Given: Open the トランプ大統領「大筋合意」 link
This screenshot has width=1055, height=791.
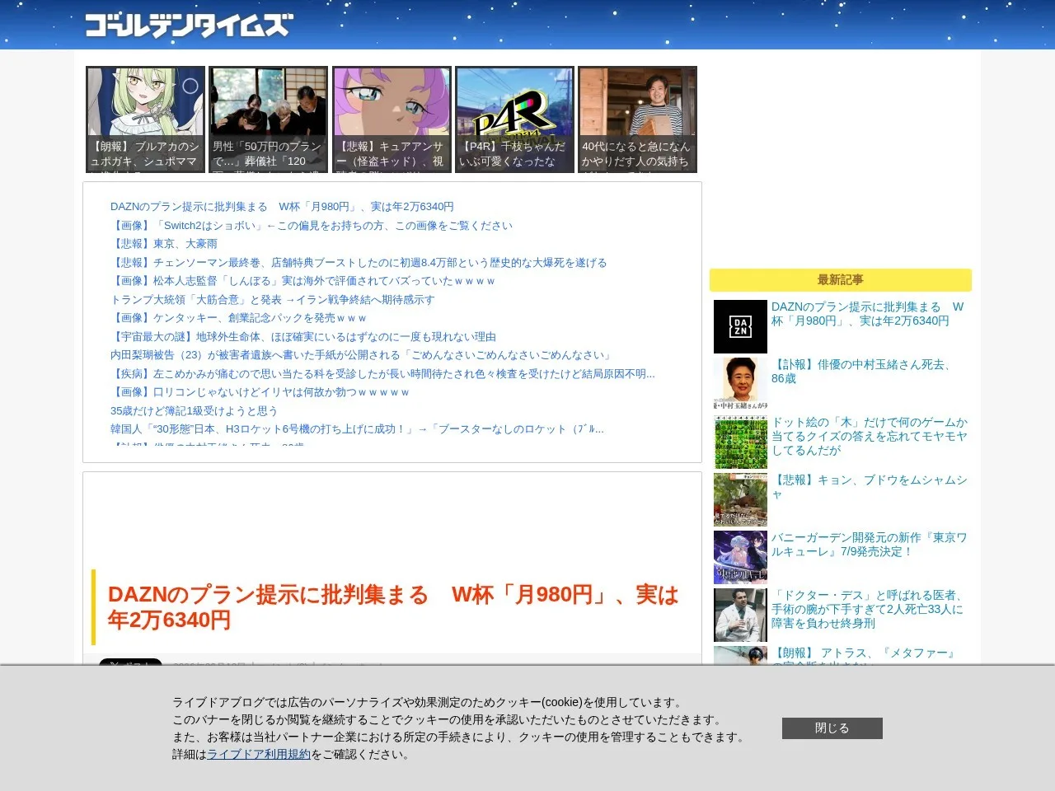Looking at the screenshot, I should [272, 299].
